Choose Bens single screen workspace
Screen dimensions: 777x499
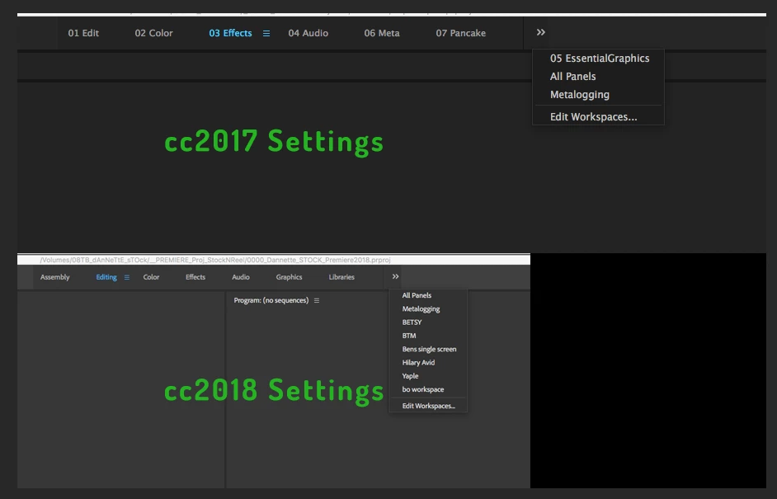pos(428,349)
